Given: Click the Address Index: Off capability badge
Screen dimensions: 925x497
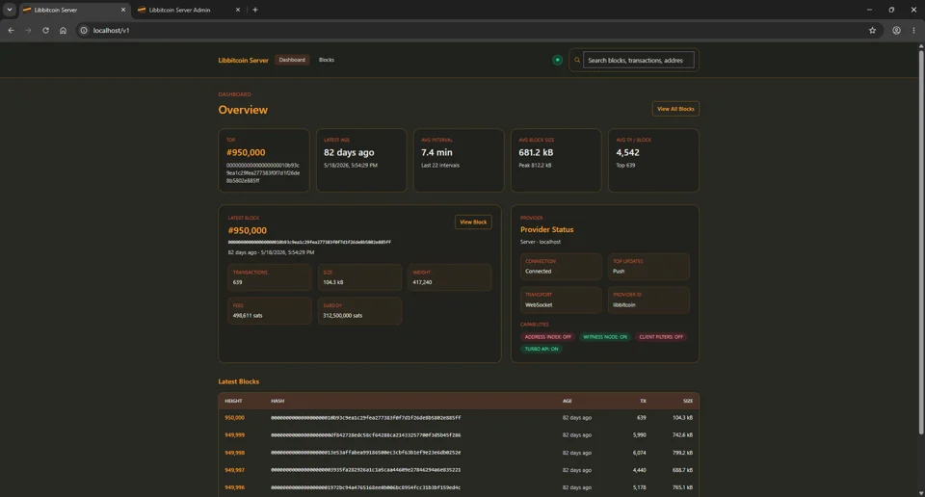Looking at the screenshot, I should pos(548,337).
